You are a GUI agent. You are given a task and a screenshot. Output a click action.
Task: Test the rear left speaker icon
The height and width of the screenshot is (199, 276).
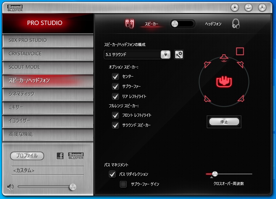pos(207,99)
